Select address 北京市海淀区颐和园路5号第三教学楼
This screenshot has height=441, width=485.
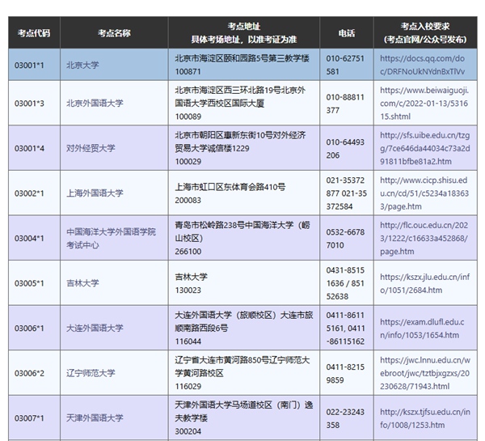click(242, 58)
